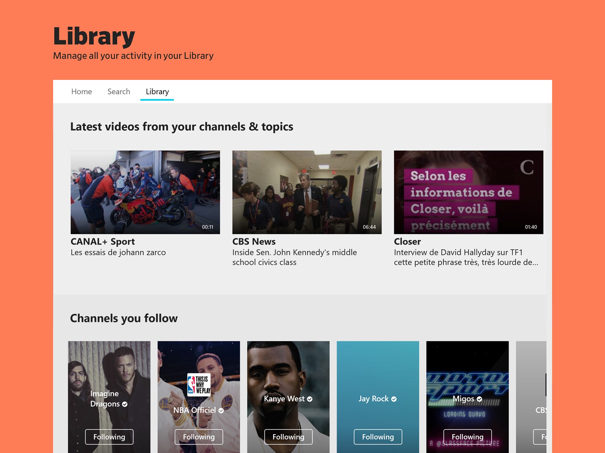Viewport: 605px width, 453px height.
Task: Click the Imagine Dragons verified badge
Action: point(125,404)
